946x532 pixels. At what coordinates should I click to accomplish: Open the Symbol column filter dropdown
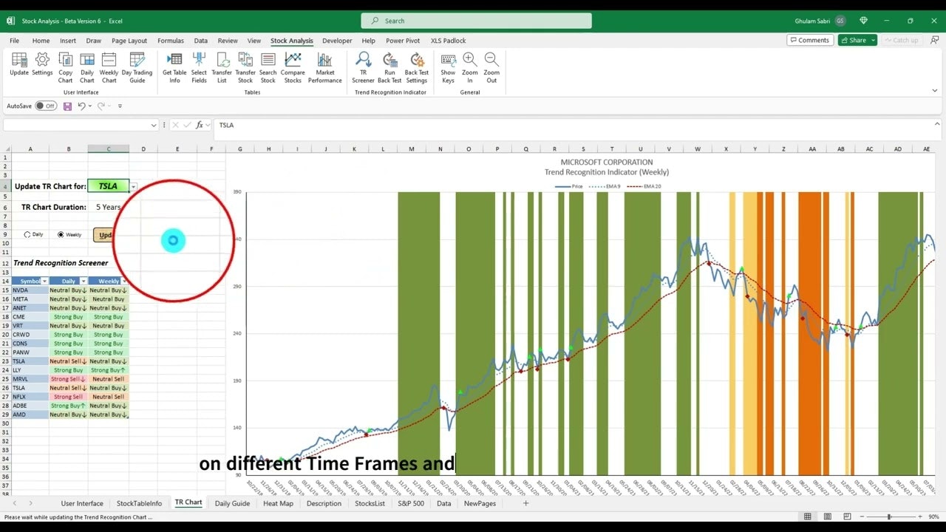(44, 282)
